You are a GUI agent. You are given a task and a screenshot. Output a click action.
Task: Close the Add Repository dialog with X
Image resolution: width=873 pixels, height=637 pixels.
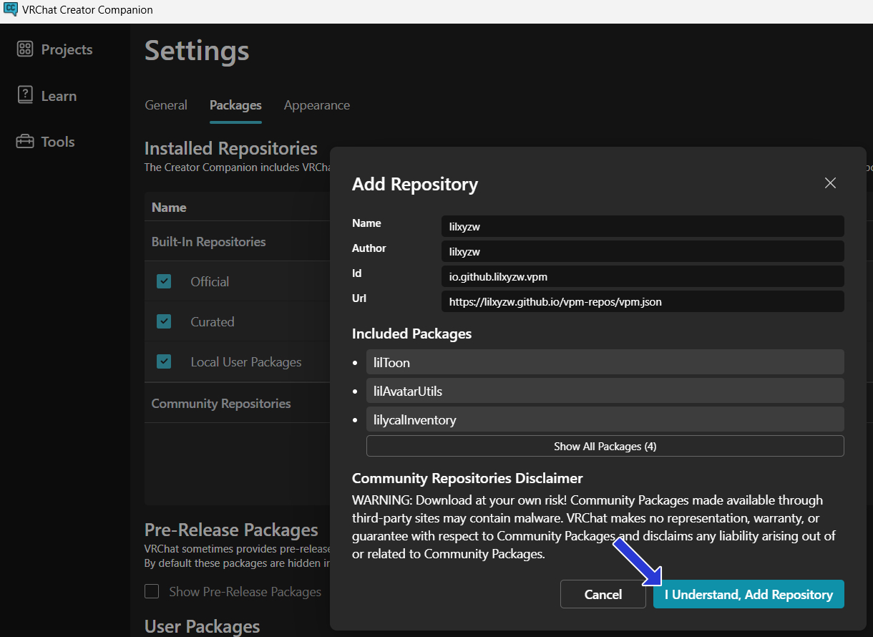click(830, 183)
